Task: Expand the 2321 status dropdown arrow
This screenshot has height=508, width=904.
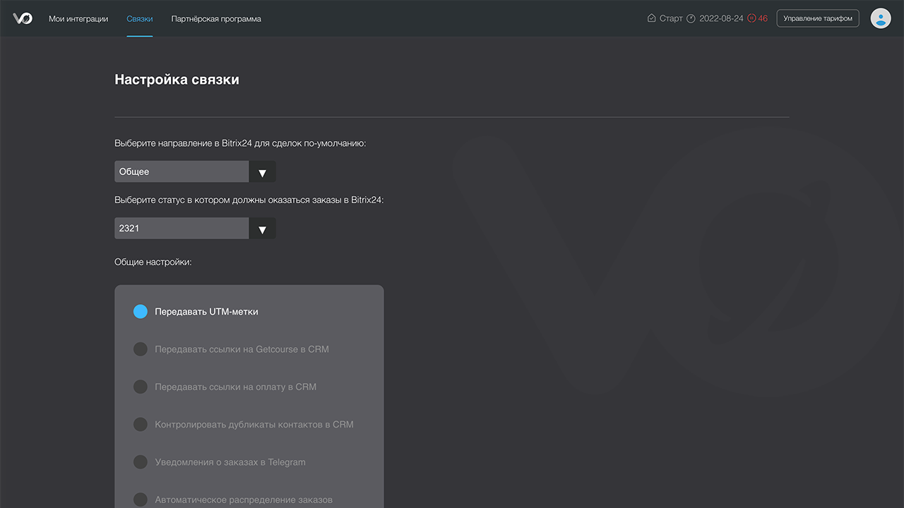Action: [262, 229]
